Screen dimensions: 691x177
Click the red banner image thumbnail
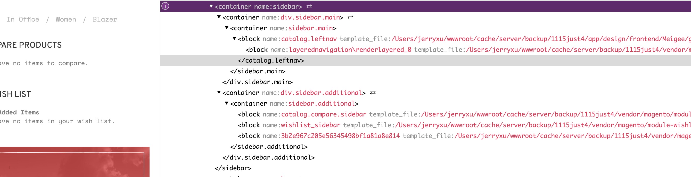pyautogui.click(x=75, y=162)
